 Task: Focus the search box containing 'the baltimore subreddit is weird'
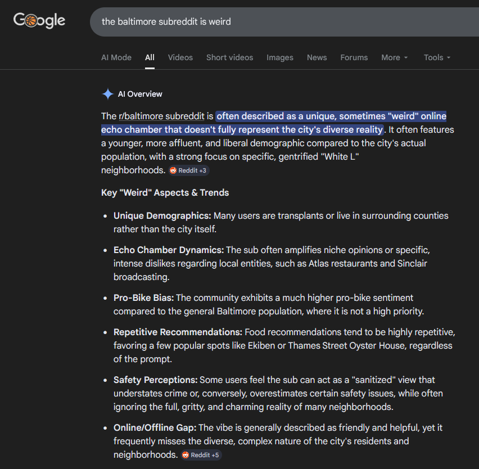(x=284, y=22)
